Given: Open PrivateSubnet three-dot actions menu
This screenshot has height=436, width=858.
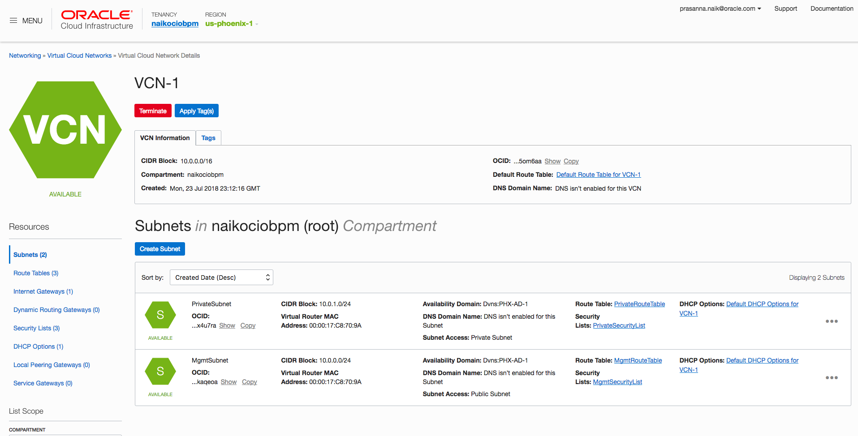Looking at the screenshot, I should (x=831, y=321).
